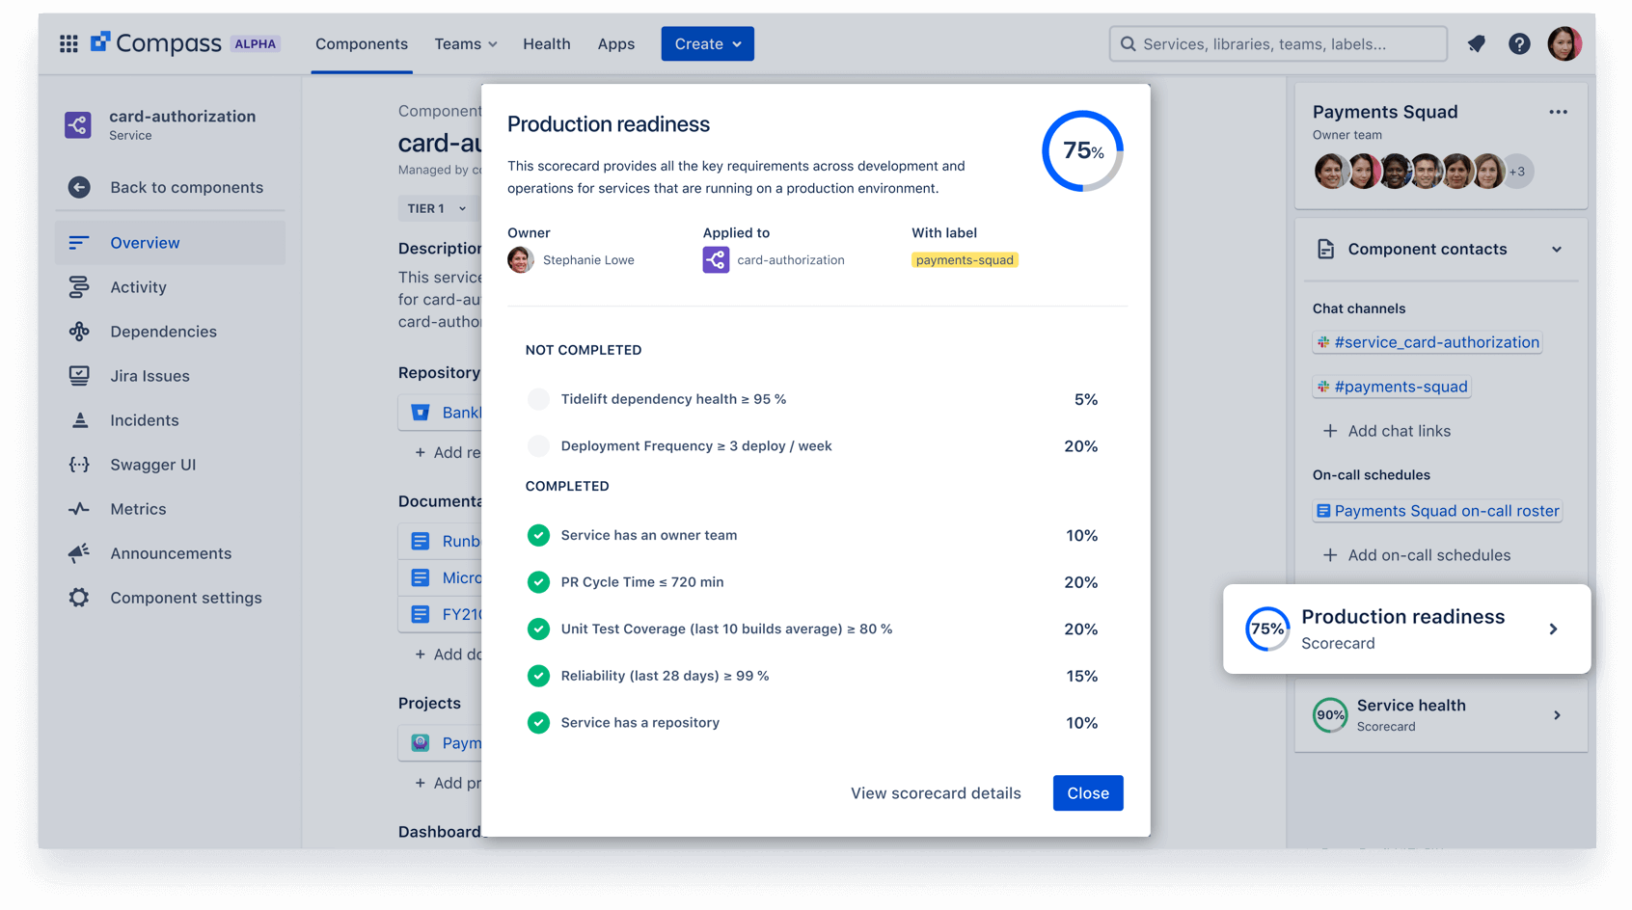
Task: Open notifications bell icon
Action: [1476, 44]
